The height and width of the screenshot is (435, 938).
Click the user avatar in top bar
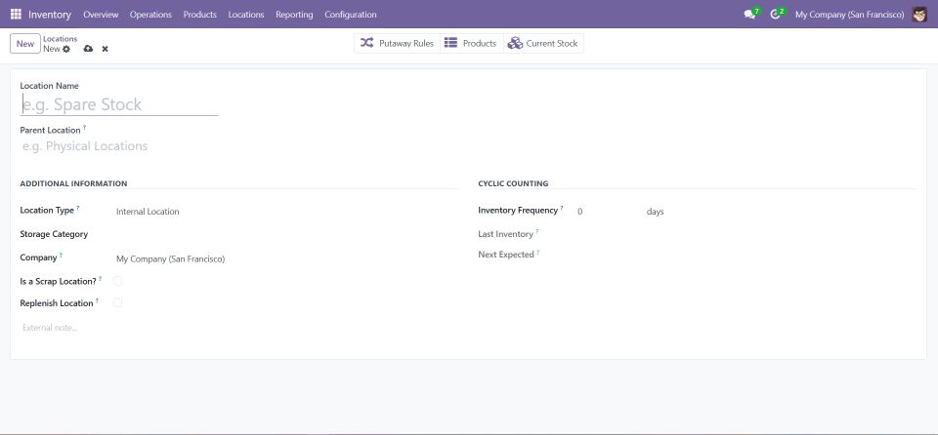pyautogui.click(x=919, y=15)
